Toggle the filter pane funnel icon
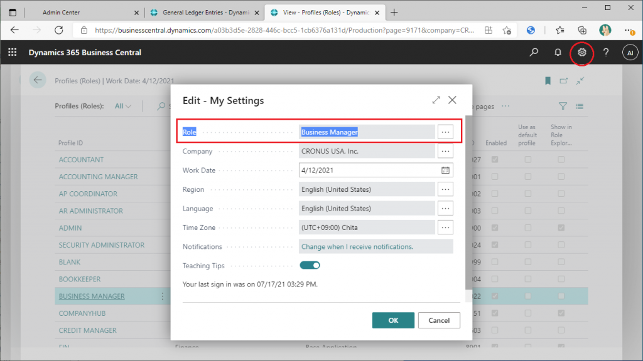 563,106
